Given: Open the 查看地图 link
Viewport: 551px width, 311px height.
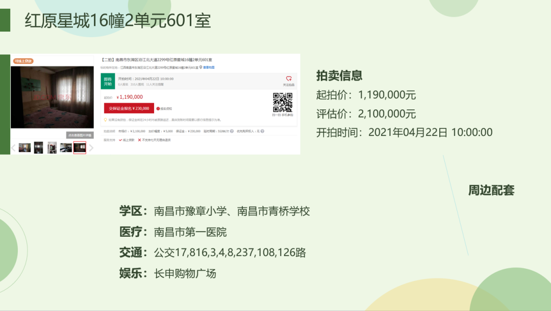Looking at the screenshot, I should tap(209, 67).
